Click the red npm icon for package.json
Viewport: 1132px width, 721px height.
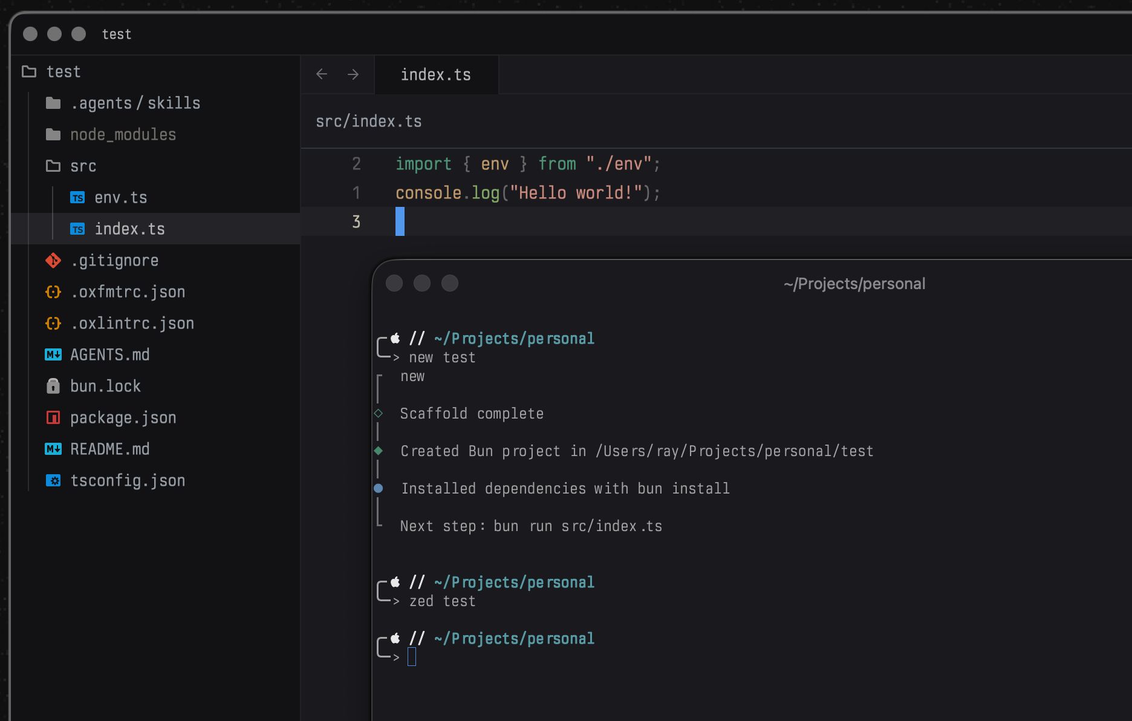click(53, 418)
